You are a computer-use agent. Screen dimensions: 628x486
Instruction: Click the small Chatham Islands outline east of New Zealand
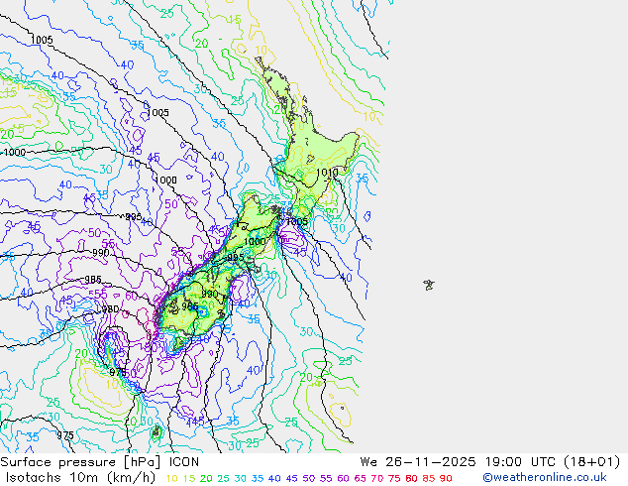point(429,285)
